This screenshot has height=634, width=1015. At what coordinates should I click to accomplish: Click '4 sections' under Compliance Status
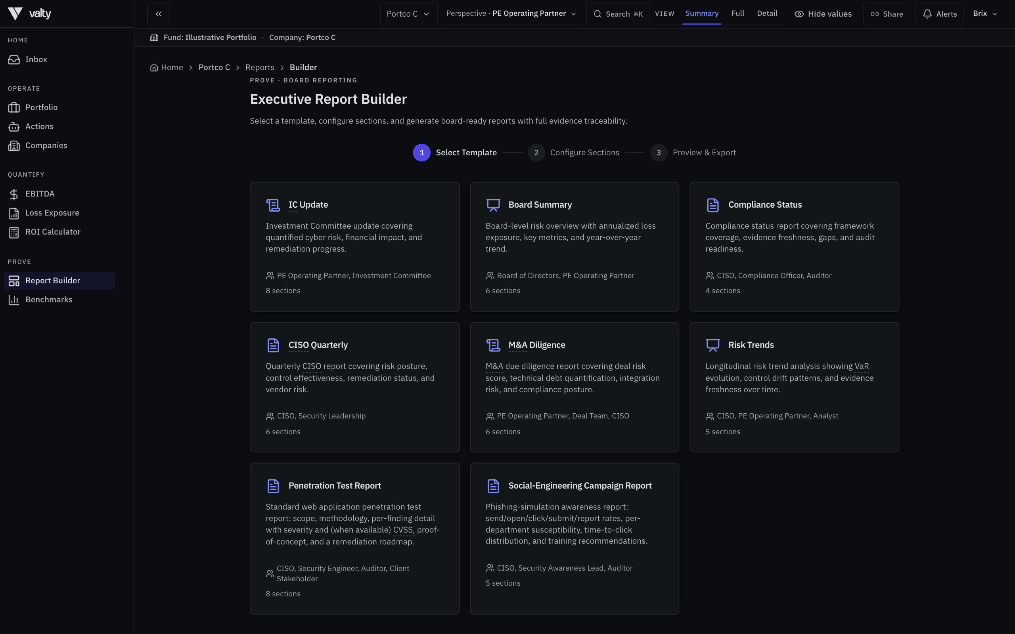coord(723,291)
